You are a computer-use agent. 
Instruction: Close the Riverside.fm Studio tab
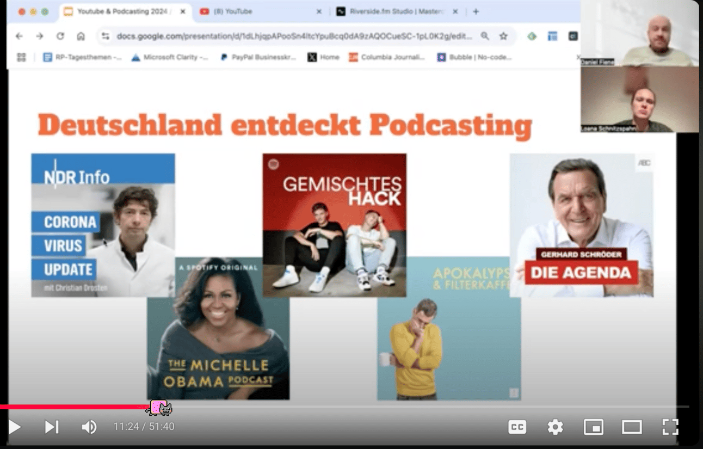click(455, 11)
